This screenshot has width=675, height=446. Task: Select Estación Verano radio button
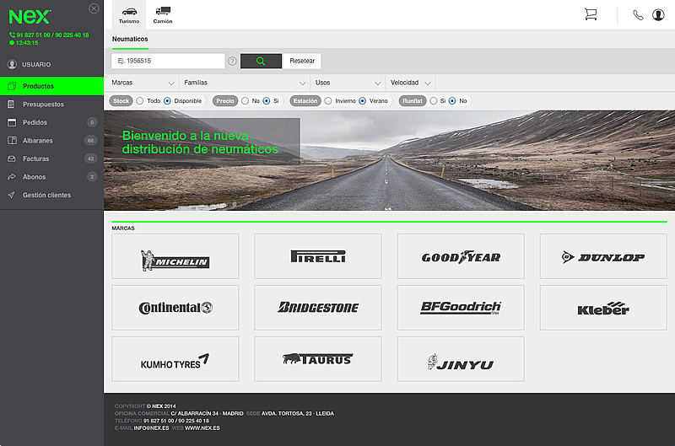click(x=363, y=101)
